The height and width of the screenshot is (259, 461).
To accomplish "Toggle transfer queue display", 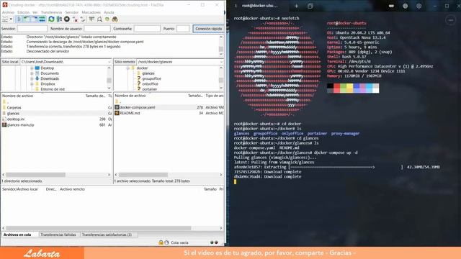I will [42, 19].
